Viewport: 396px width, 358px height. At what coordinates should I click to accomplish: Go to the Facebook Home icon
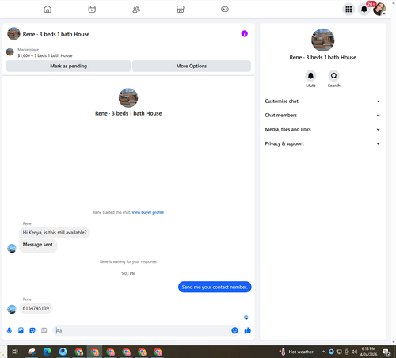[x=48, y=10]
